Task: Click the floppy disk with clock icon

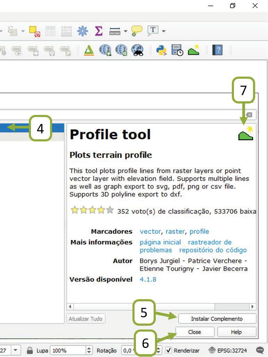Action: point(177,50)
